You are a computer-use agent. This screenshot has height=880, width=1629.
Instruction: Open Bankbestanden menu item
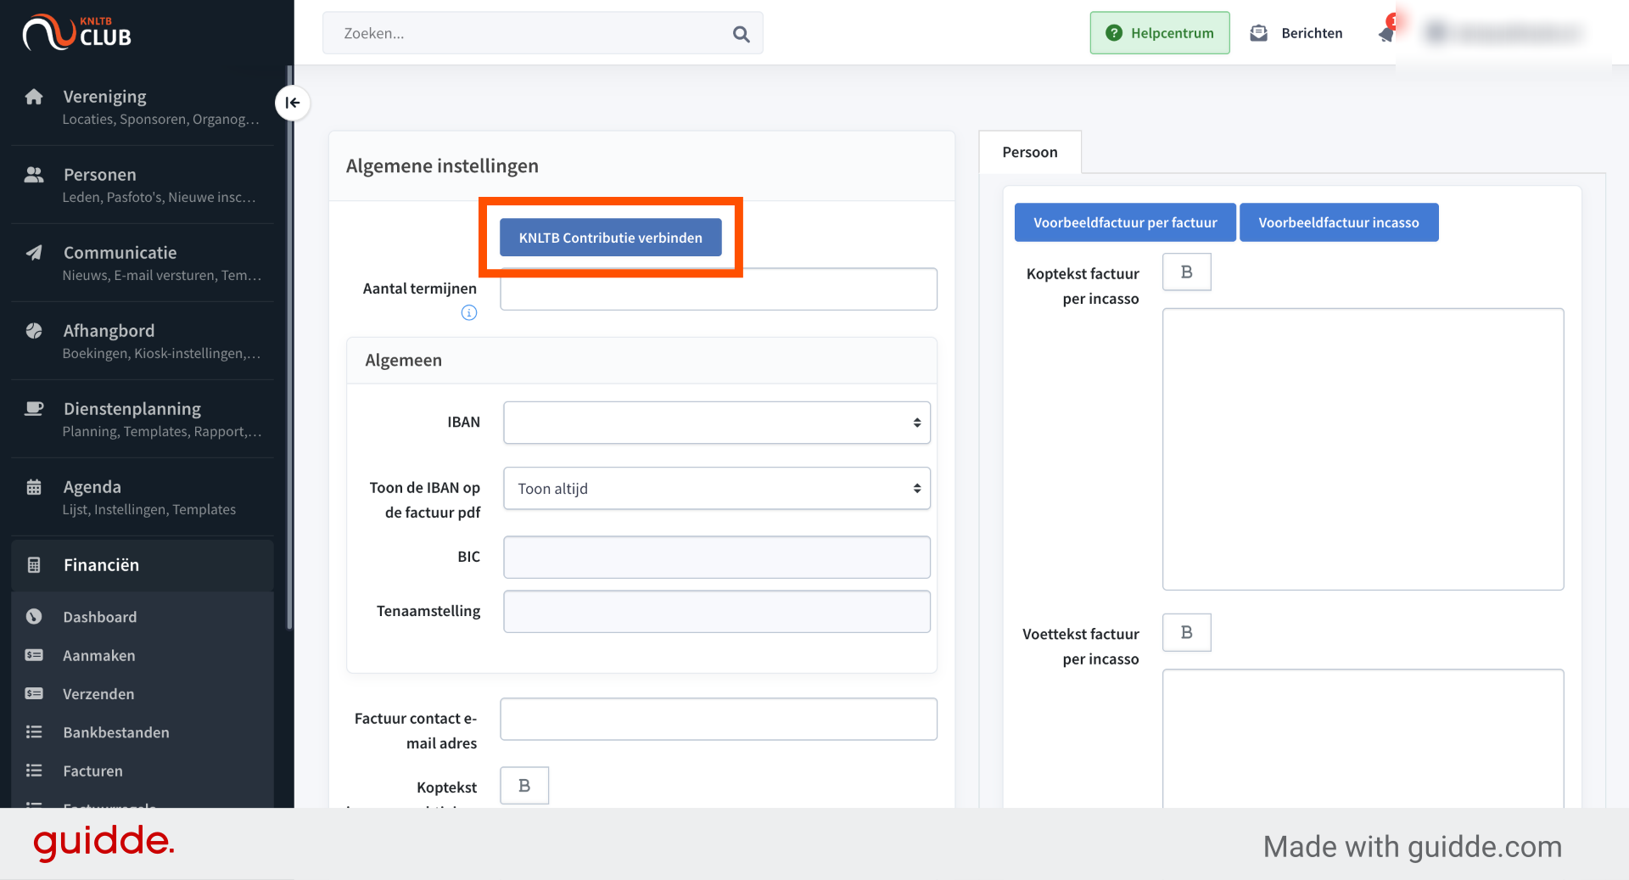coord(116,732)
